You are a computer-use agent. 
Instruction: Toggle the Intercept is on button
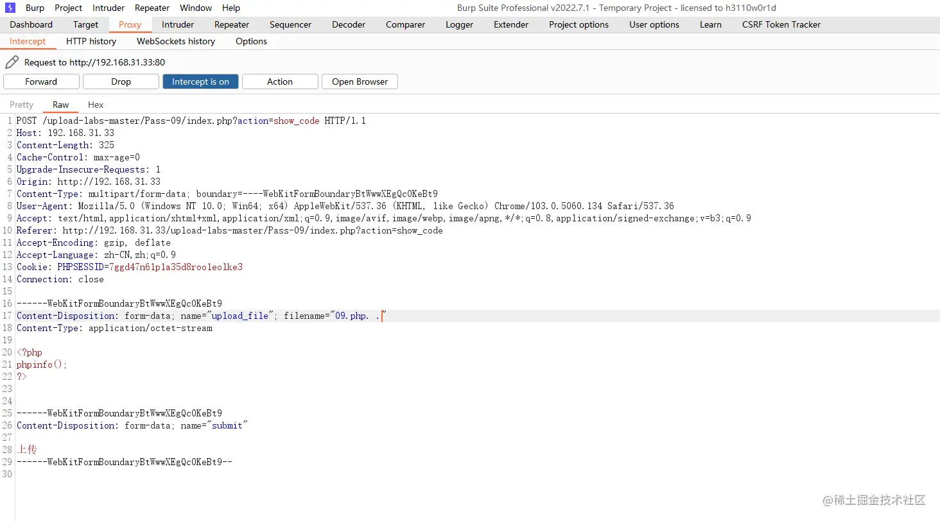click(200, 81)
